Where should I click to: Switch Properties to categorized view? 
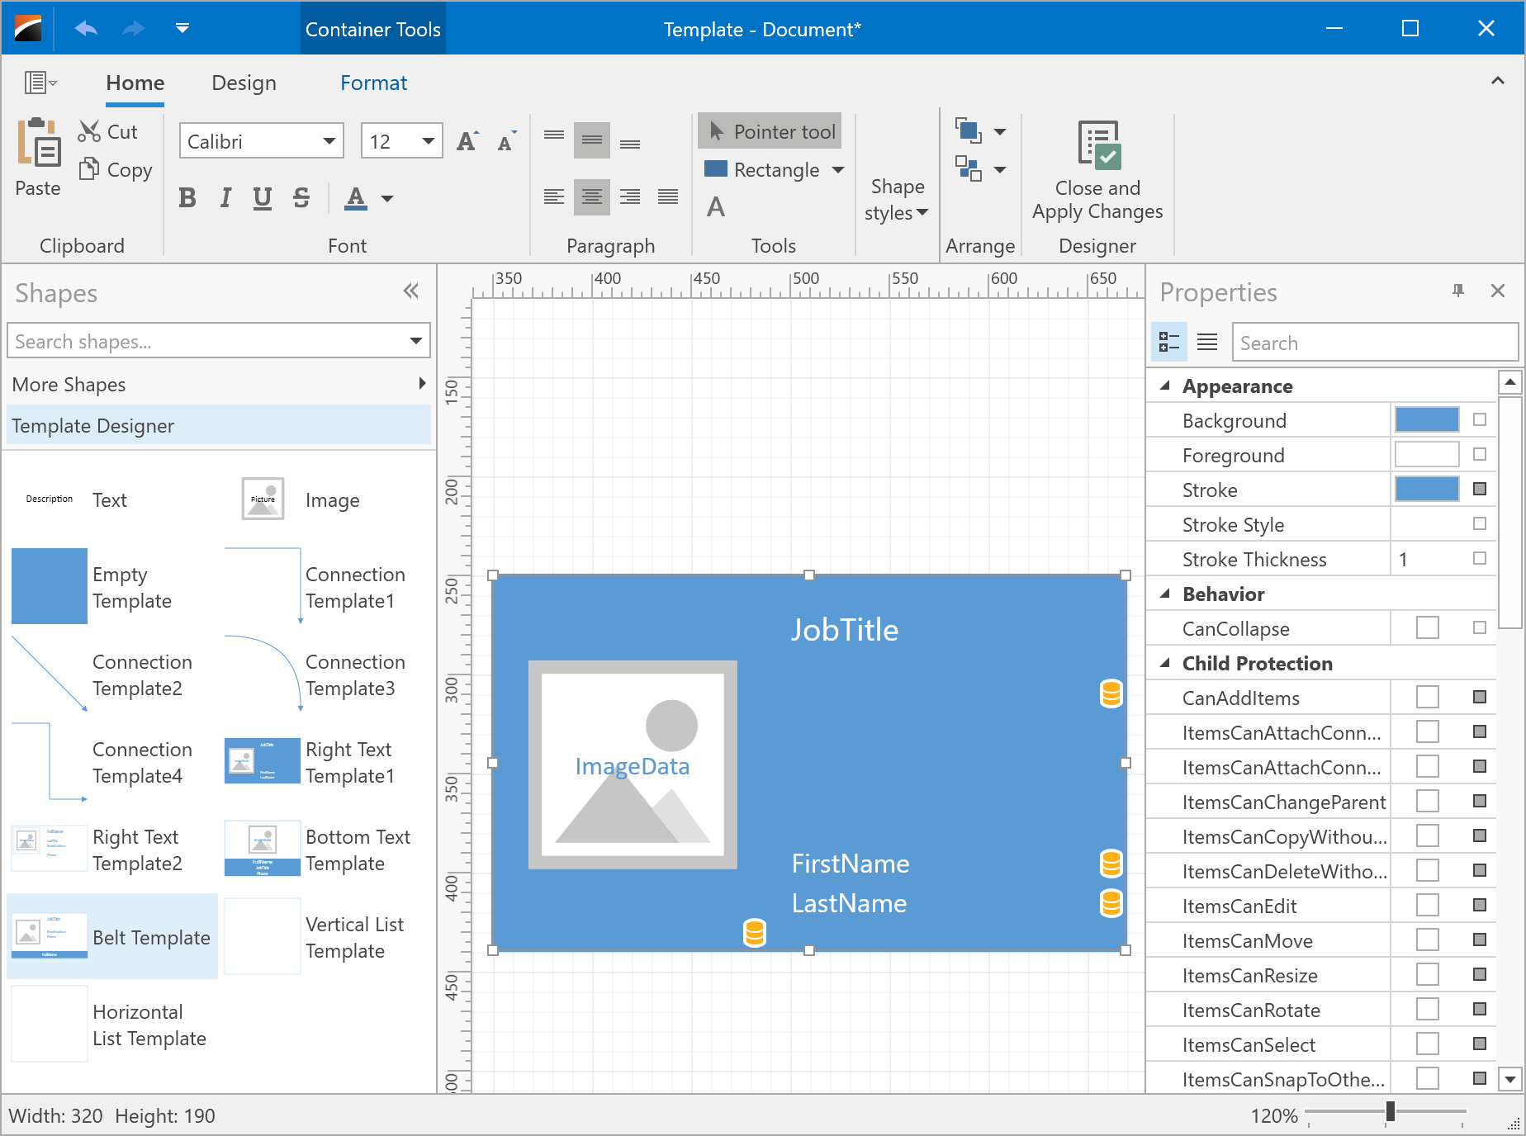[1169, 342]
